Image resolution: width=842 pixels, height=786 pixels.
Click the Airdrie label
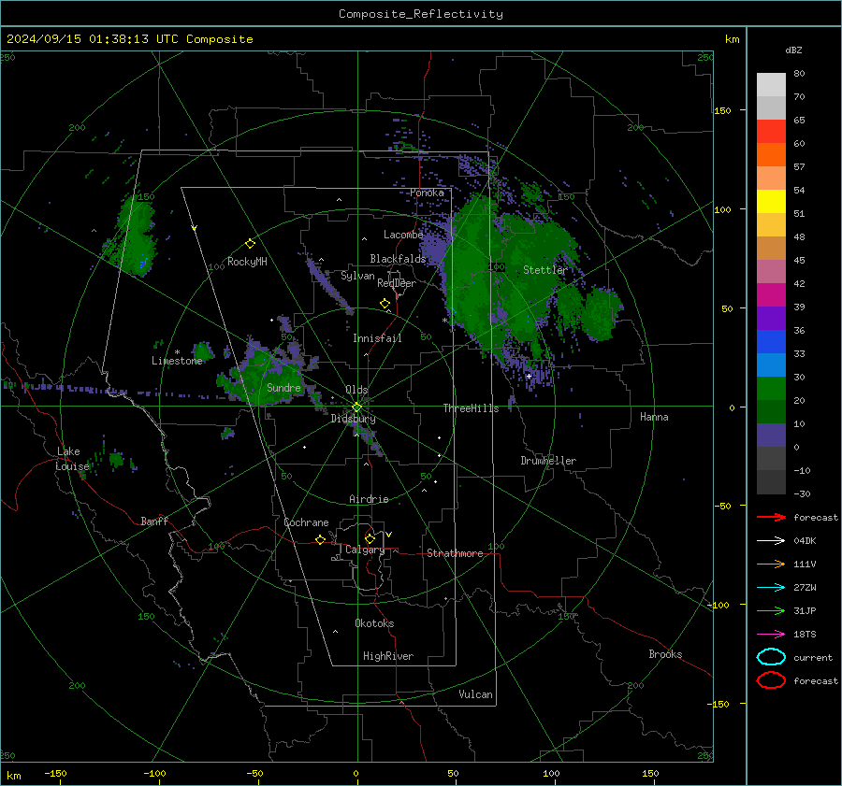369,499
